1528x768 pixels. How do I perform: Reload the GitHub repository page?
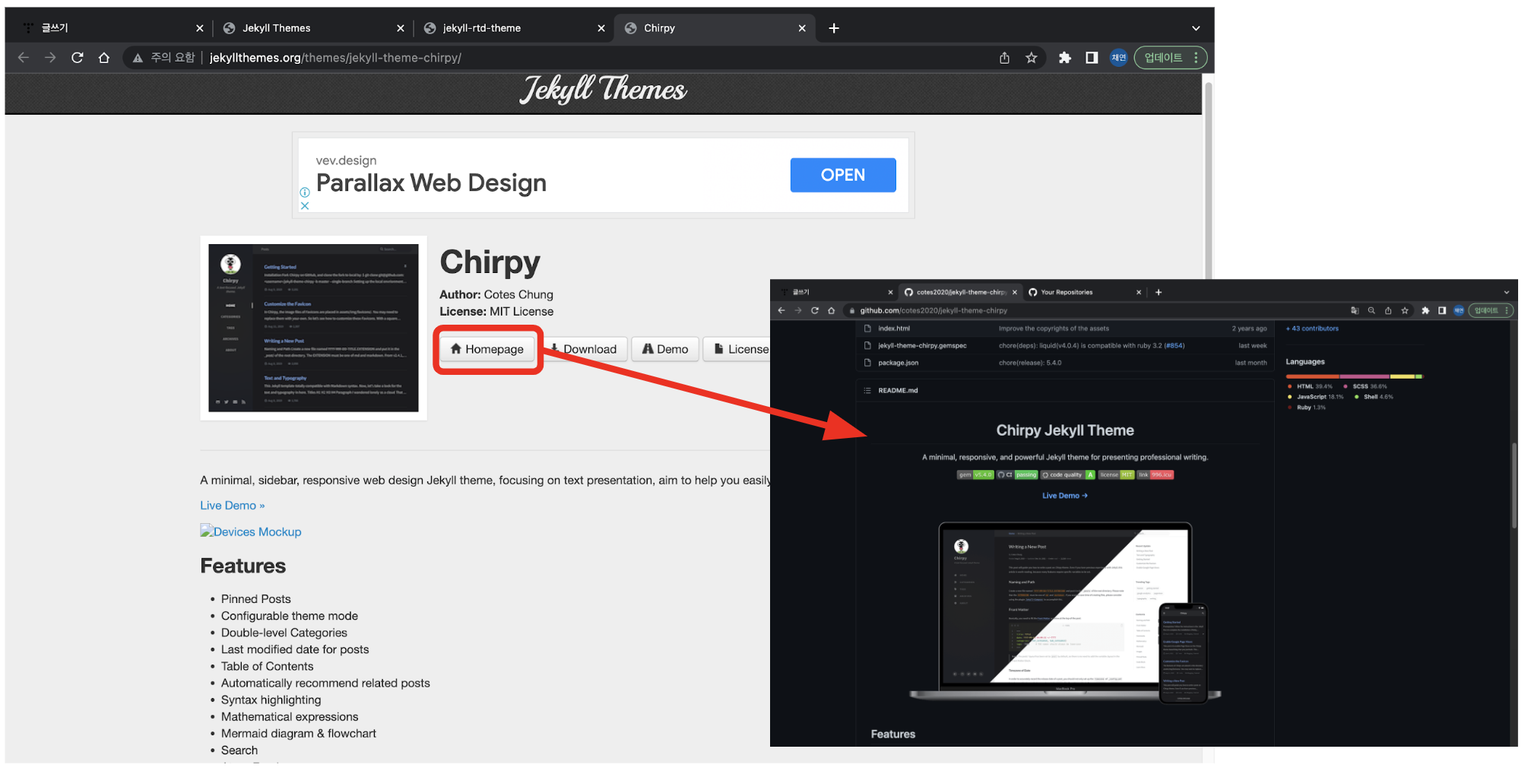coord(815,310)
